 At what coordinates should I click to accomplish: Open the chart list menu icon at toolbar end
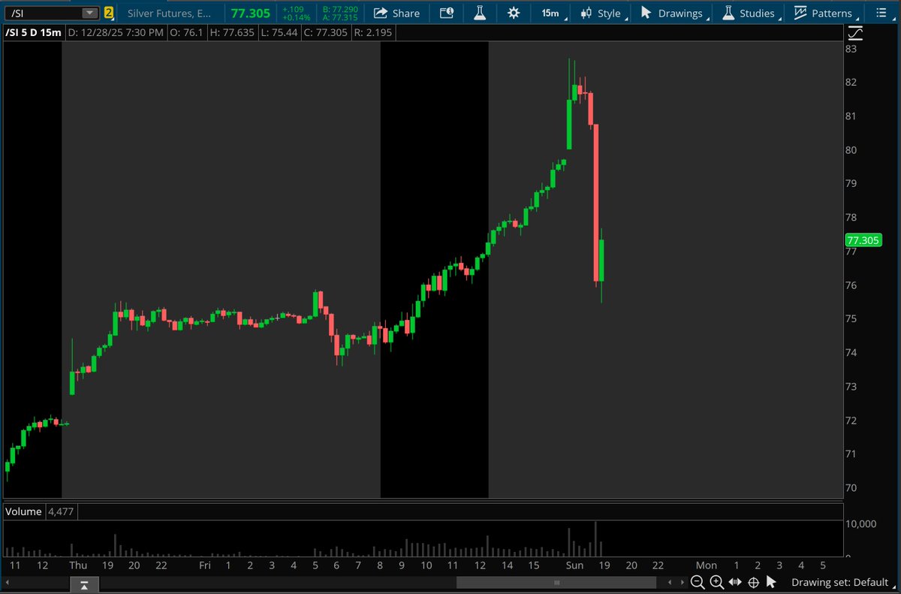pyautogui.click(x=881, y=13)
